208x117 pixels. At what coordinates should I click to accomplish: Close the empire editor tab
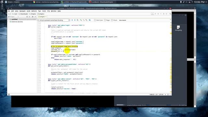(46, 17)
